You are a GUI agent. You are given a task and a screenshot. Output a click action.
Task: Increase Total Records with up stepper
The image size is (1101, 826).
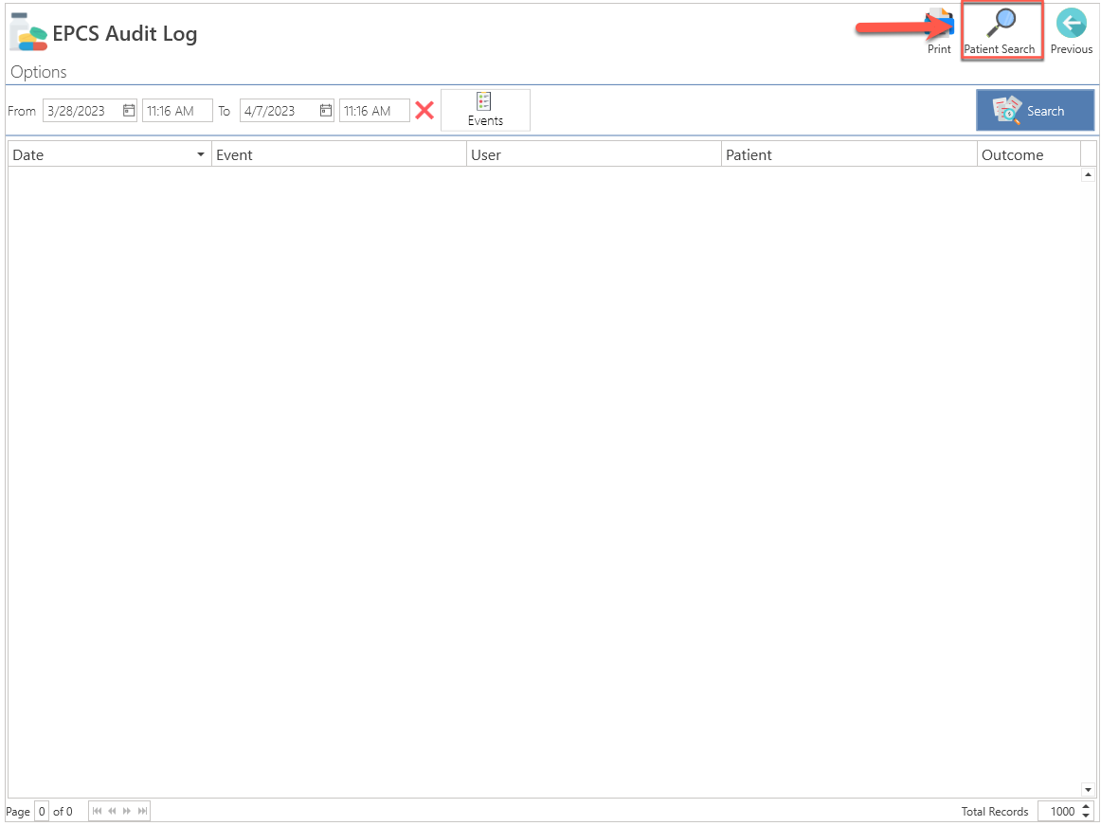[1086, 806]
